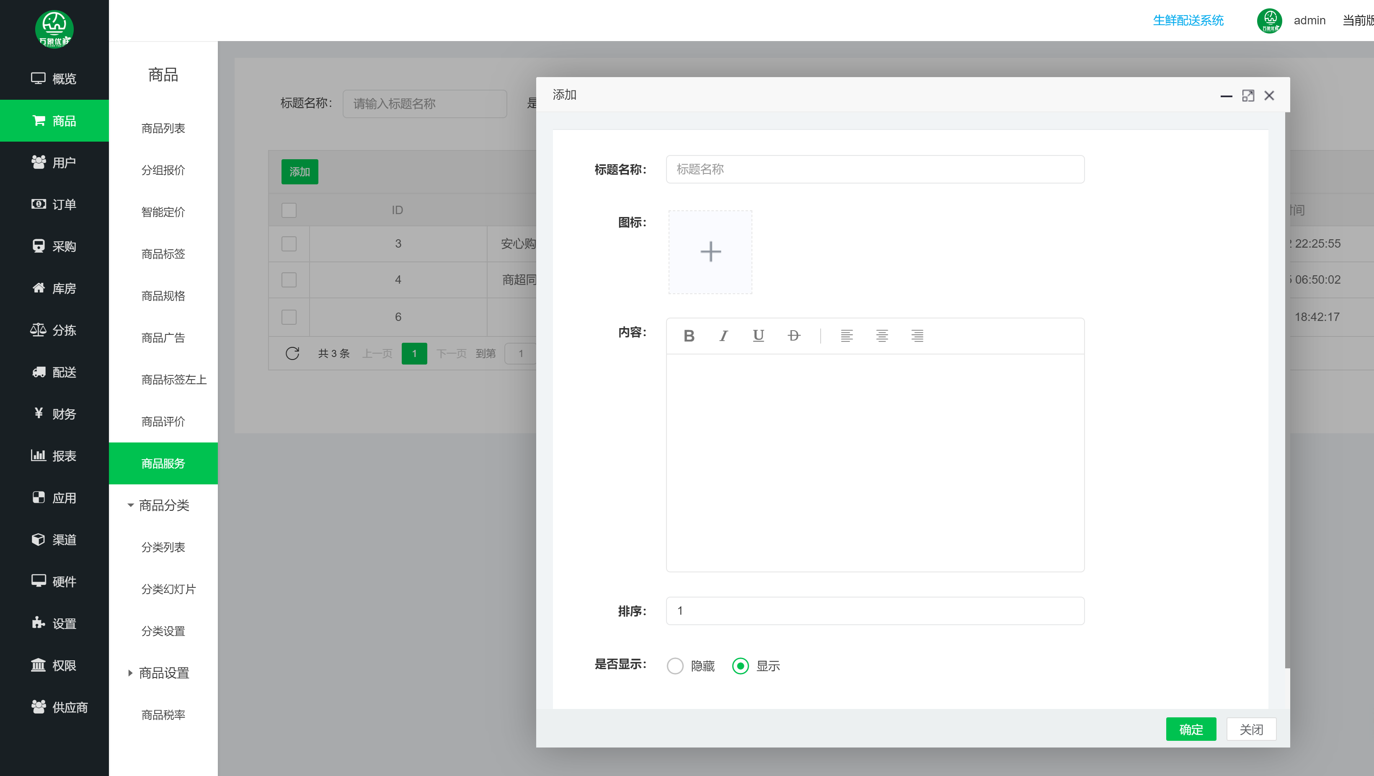Screen dimensions: 1374x776
Task: Open the 配送 section in the sidebar
Action: 55,372
